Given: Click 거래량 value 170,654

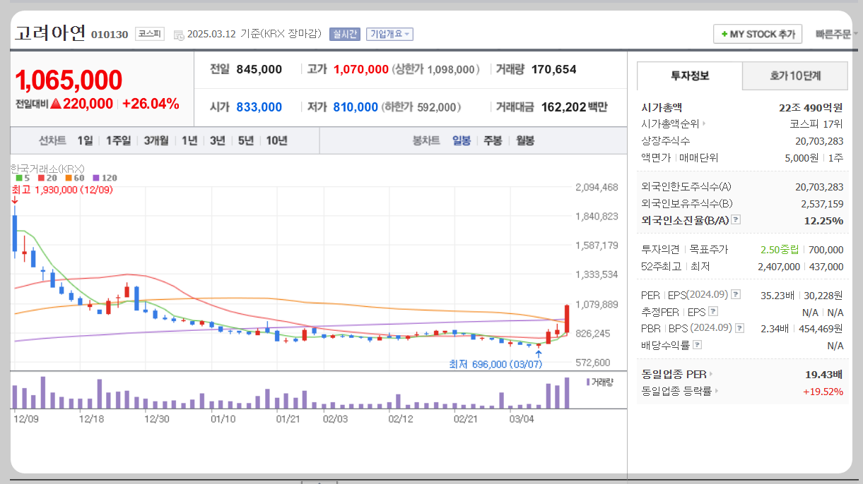Looking at the screenshot, I should tap(553, 69).
